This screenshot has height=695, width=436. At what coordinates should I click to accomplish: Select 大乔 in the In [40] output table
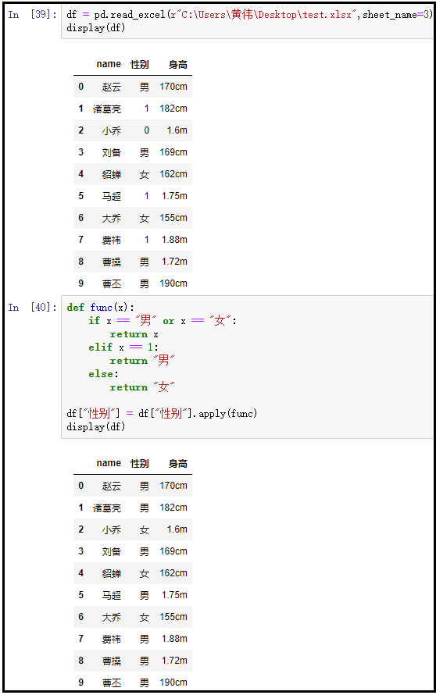point(111,617)
